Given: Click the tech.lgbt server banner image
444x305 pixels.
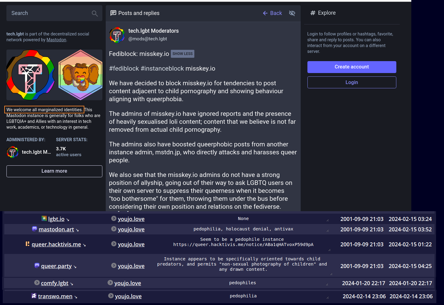Looking at the screenshot, I should coord(54,75).
